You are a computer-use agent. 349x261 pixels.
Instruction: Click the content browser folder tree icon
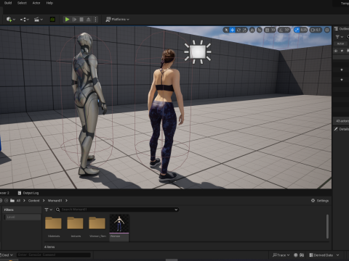click(x=12, y=201)
